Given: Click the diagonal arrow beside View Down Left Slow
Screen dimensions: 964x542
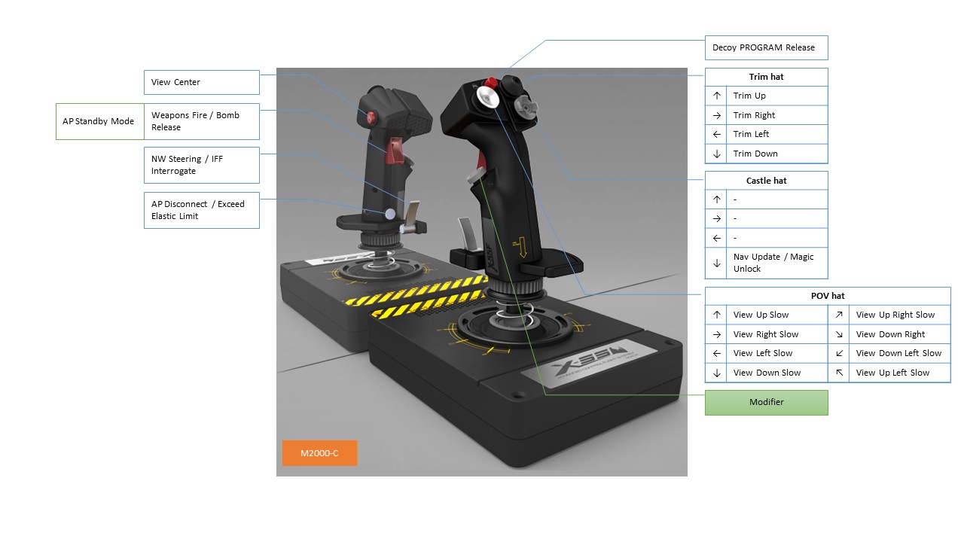Looking at the screenshot, I should [x=839, y=353].
